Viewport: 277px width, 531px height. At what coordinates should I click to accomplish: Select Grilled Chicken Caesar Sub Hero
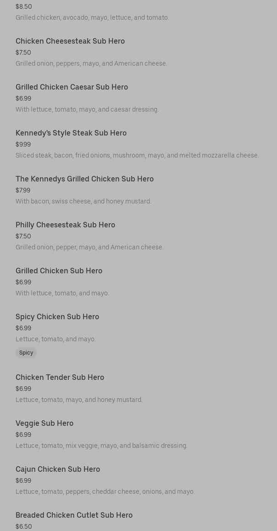pyautogui.click(x=72, y=87)
